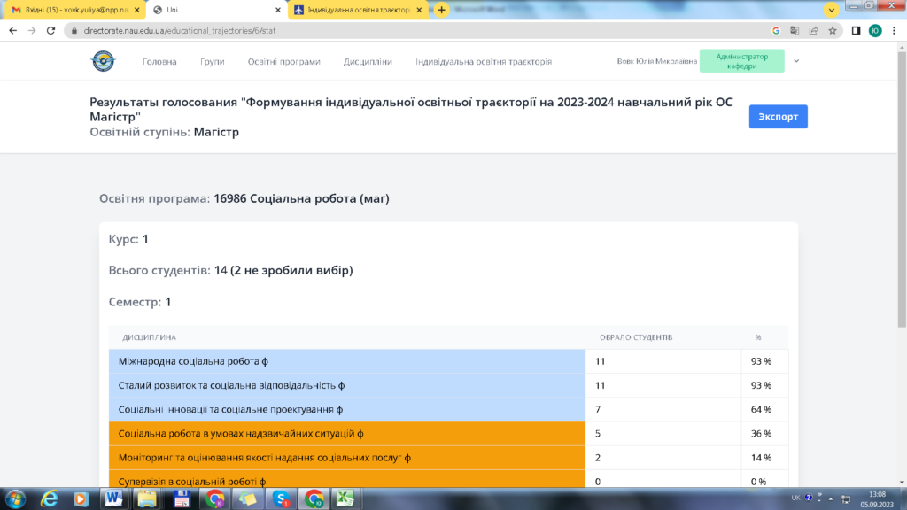
Task: Click the Google Translate icon in address bar
Action: (x=795, y=30)
